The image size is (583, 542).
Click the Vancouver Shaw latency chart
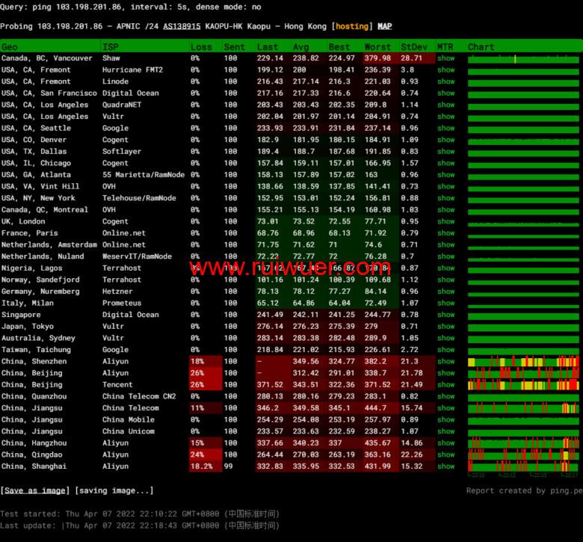coord(522,58)
